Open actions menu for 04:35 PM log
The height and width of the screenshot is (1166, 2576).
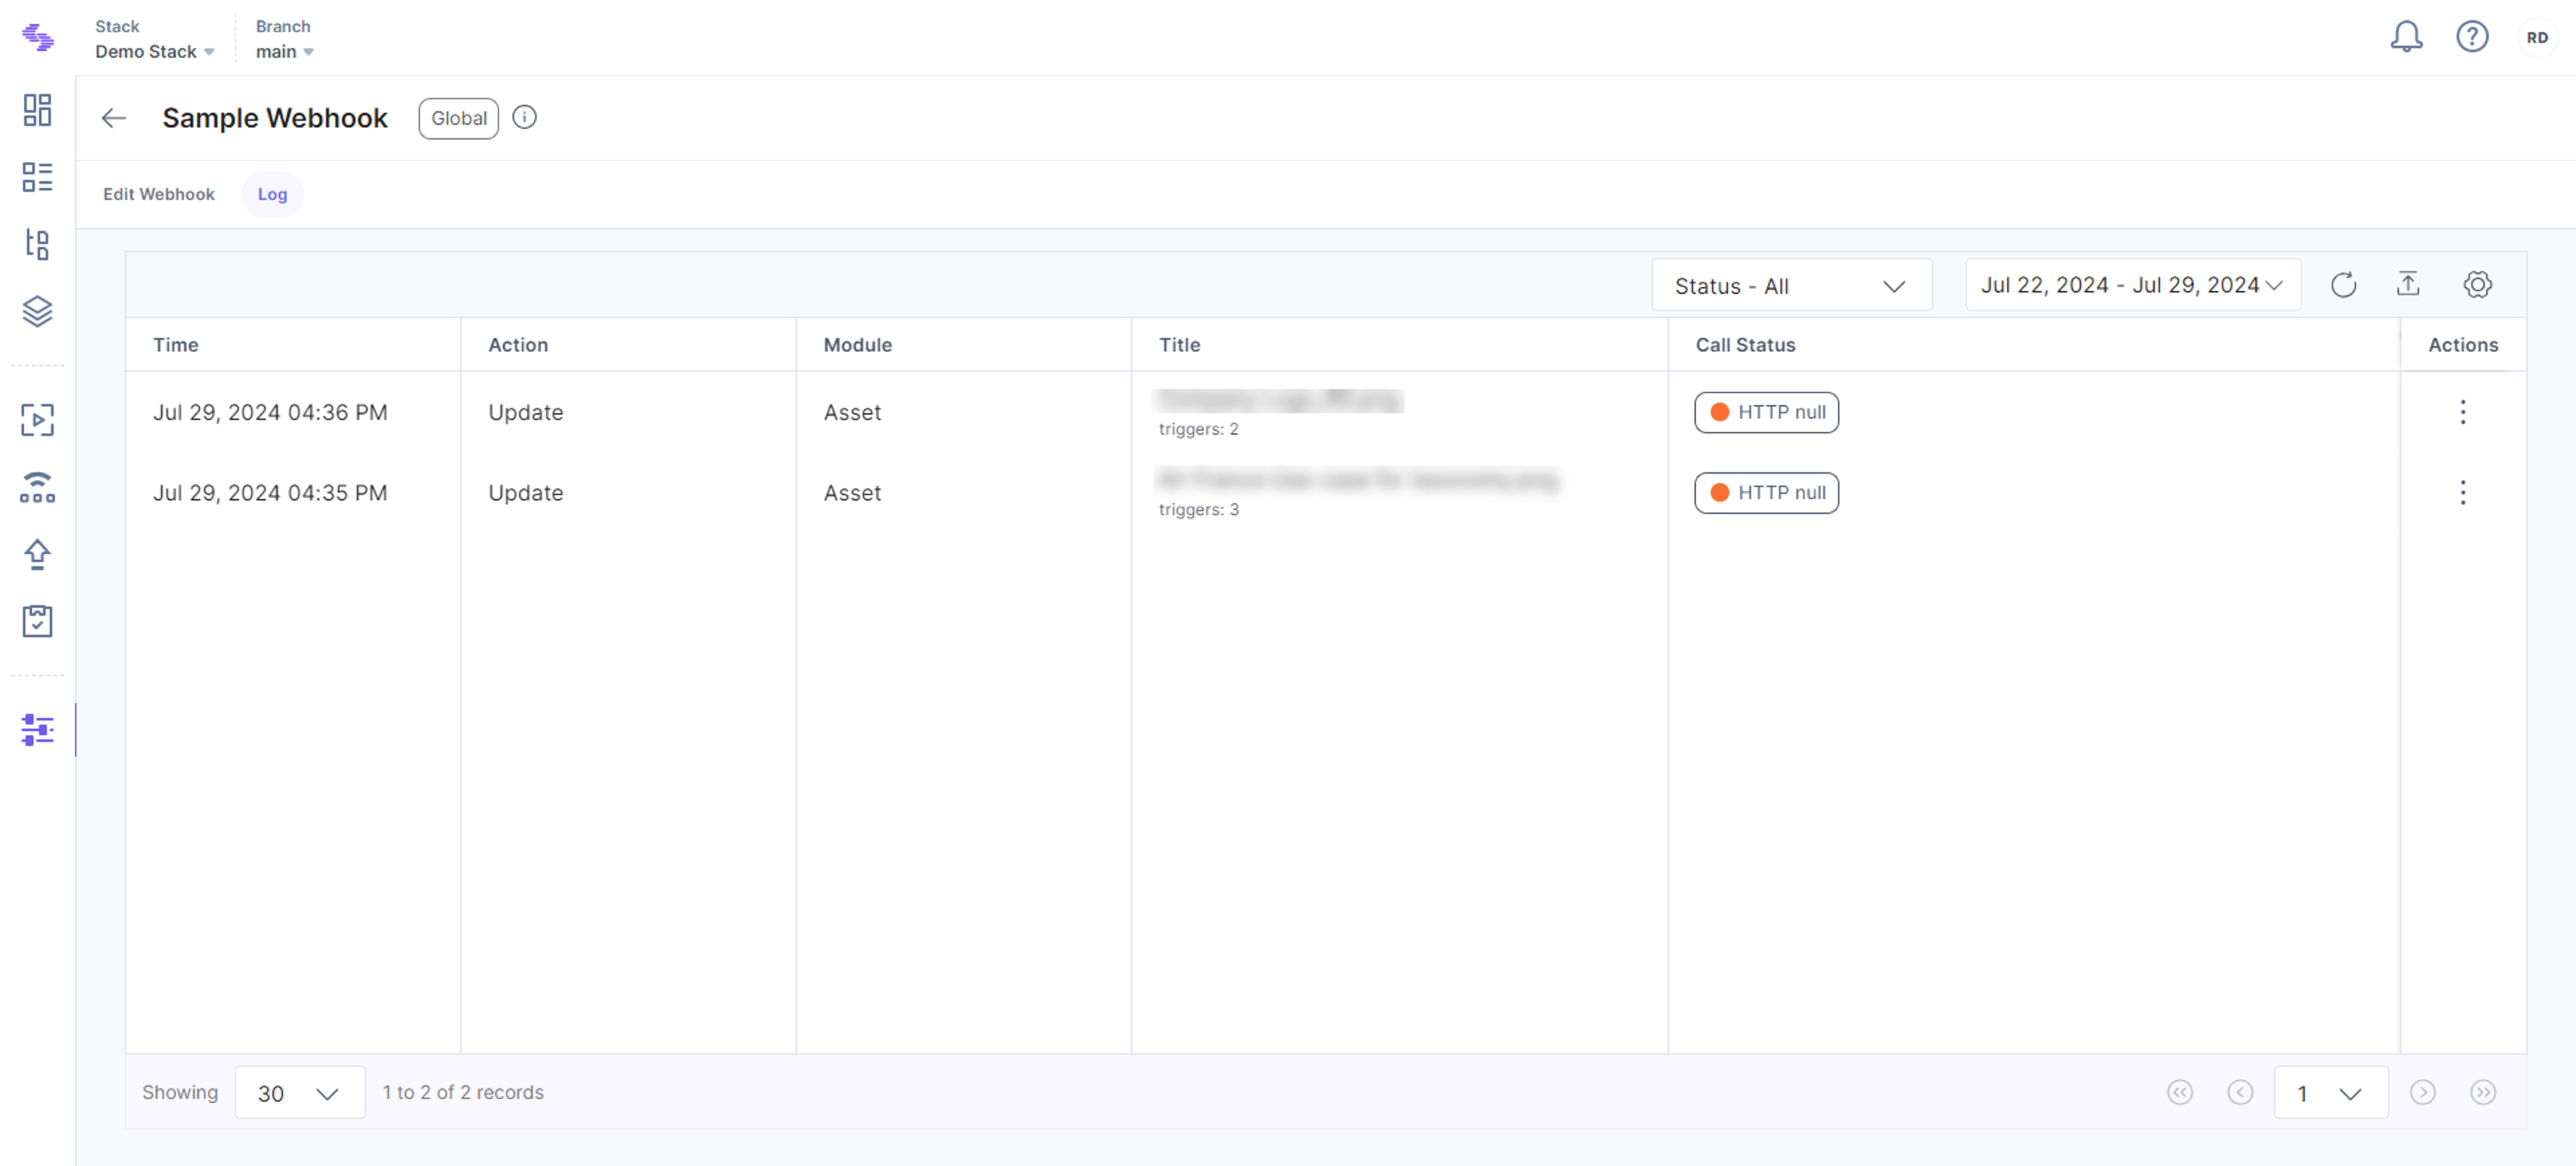coord(2463,492)
